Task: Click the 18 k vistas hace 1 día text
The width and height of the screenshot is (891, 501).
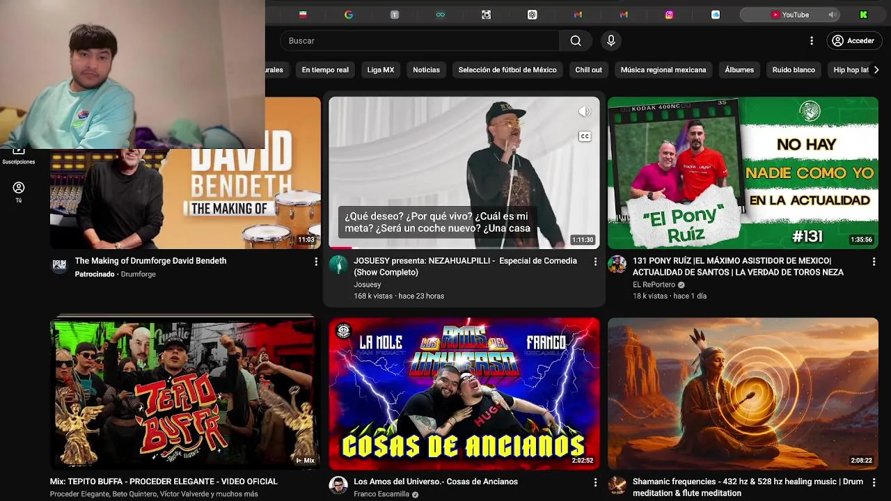Action: [x=670, y=296]
